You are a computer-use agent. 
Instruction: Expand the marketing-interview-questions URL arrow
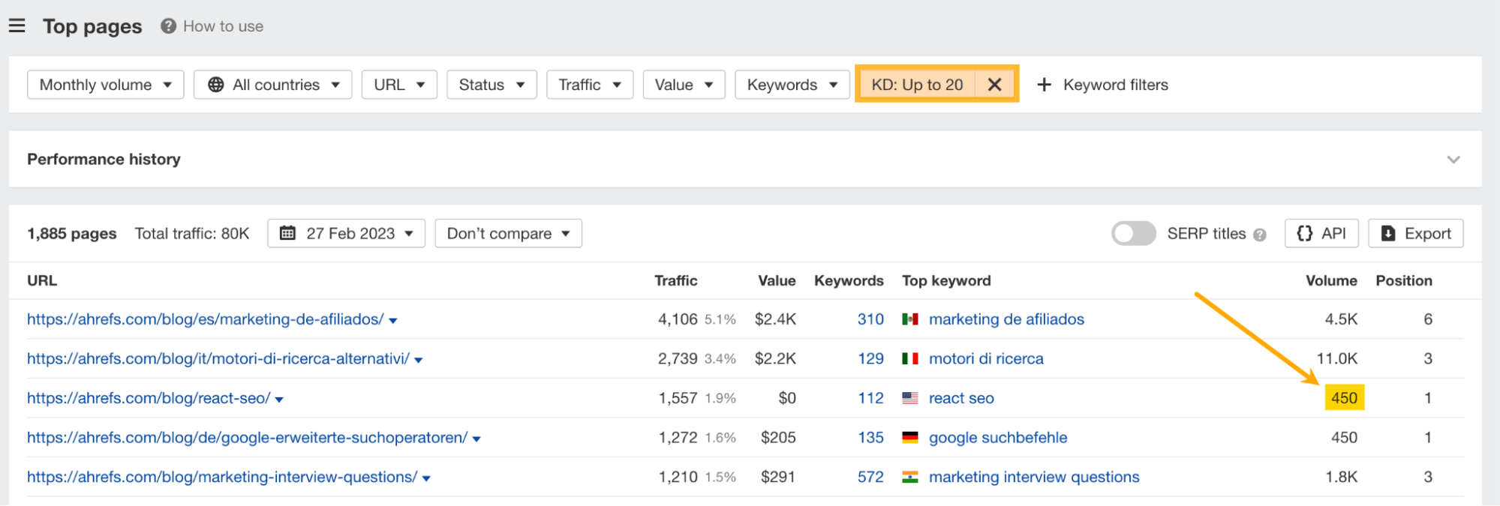pyautogui.click(x=426, y=478)
